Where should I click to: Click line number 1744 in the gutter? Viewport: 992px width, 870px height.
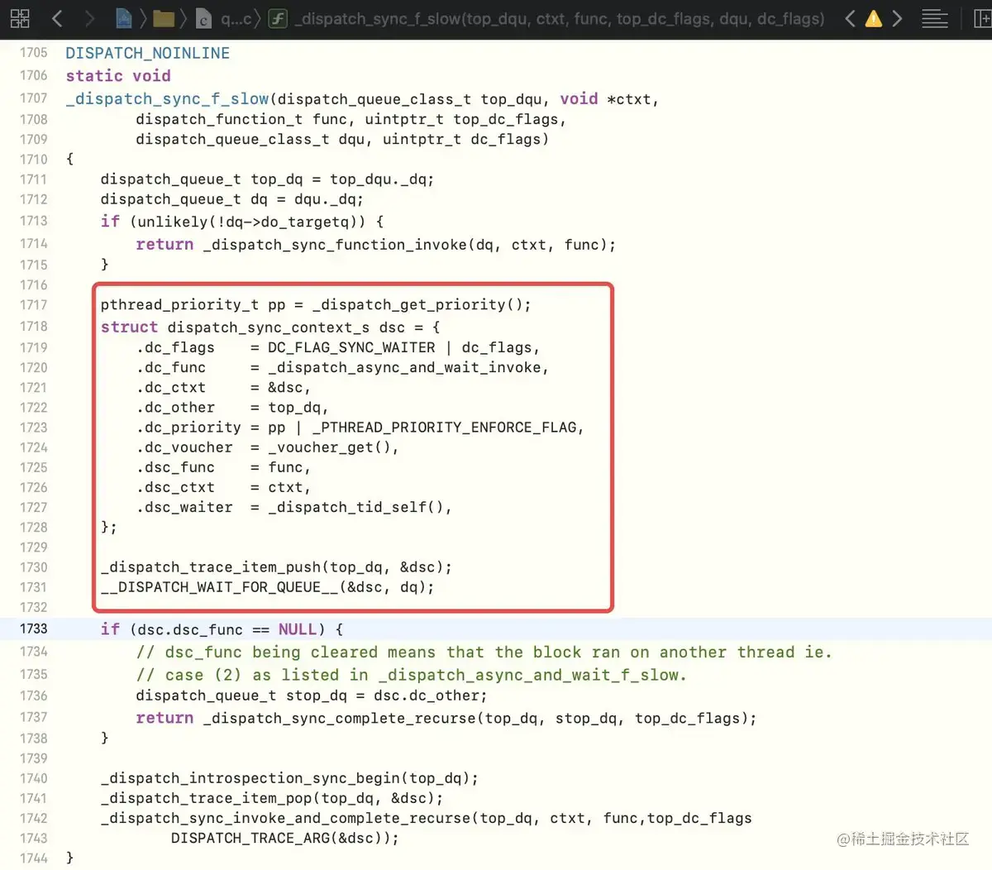pyautogui.click(x=34, y=858)
